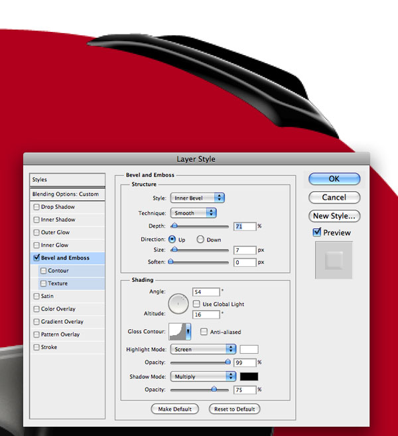This screenshot has width=398, height=436.
Task: Open the Style dropdown (Inner Bevel)
Action: pyautogui.click(x=197, y=198)
